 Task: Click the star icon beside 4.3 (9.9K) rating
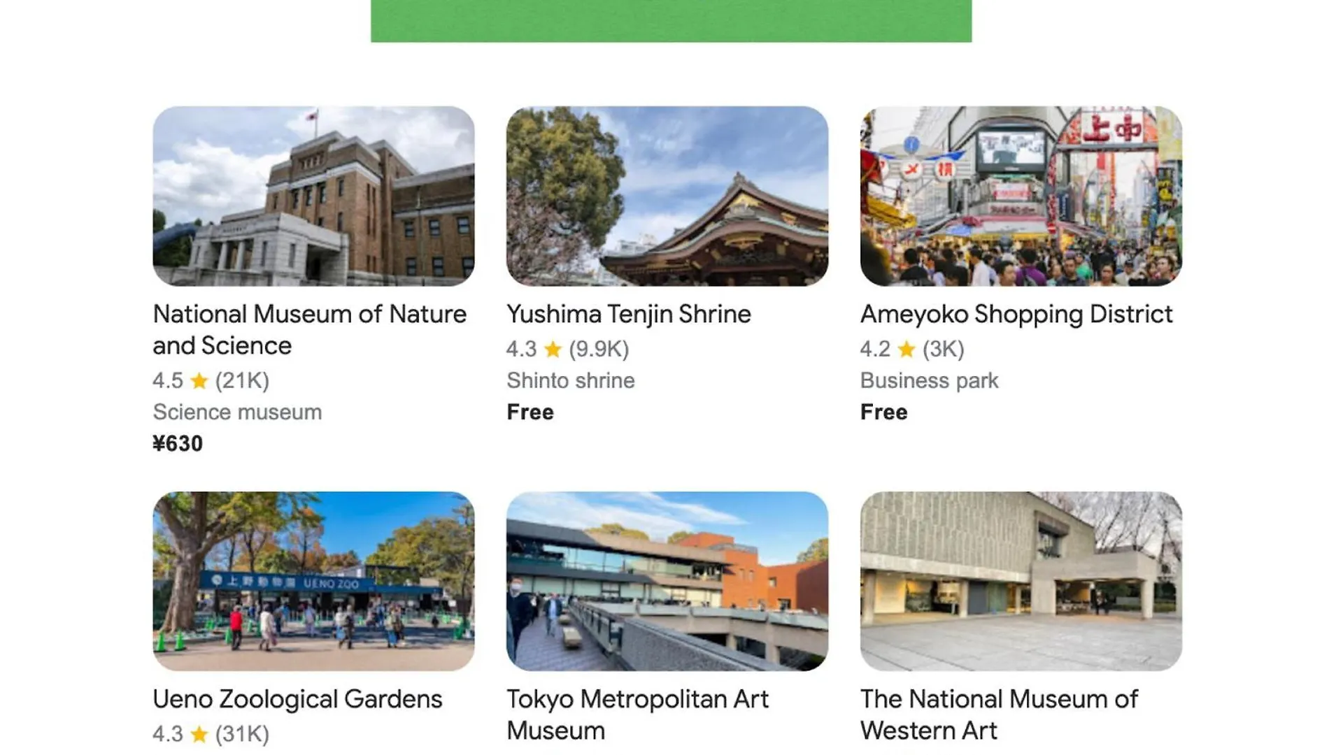pos(553,349)
